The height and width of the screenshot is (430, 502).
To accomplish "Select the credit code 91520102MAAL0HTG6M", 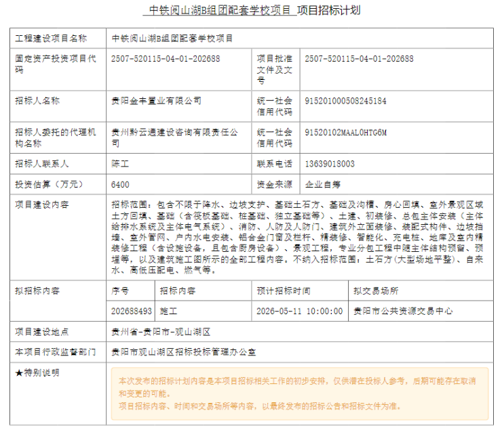I will [x=345, y=133].
